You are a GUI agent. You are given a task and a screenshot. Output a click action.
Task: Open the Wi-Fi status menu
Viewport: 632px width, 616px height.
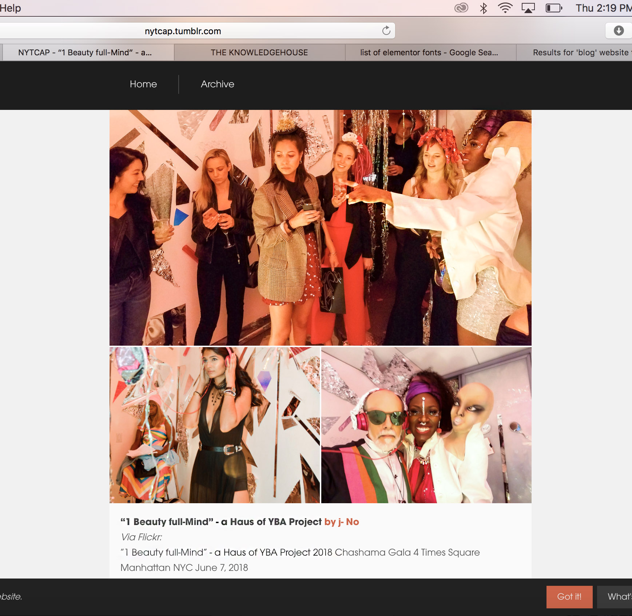pos(505,8)
